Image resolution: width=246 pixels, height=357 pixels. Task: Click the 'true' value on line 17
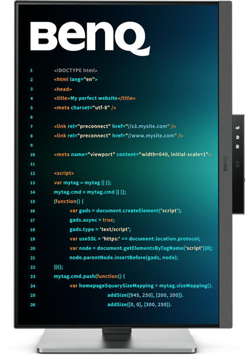pos(108,220)
